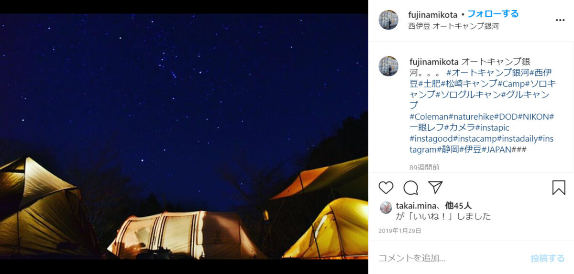
Task: Click the avatar beside the caption
Action: pyautogui.click(x=388, y=66)
